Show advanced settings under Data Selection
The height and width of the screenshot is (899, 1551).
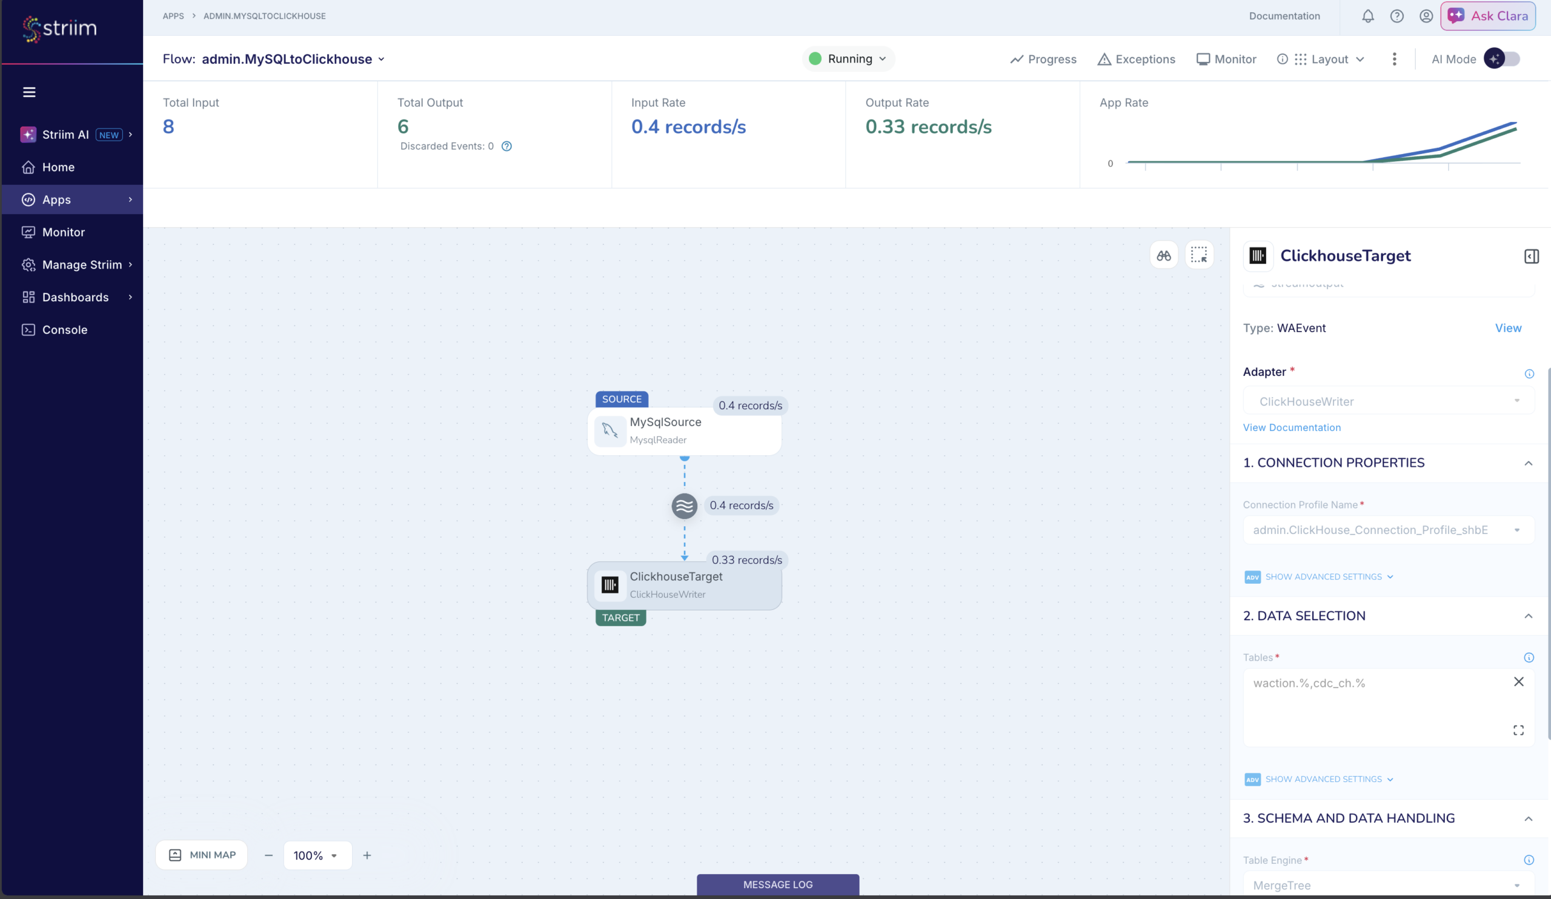tap(1318, 779)
